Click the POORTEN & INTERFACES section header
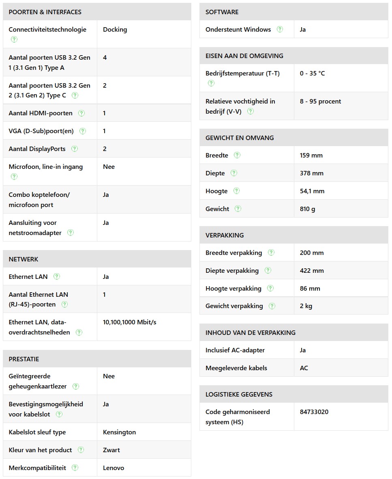Screen dimensions: 392x479 click(x=45, y=12)
